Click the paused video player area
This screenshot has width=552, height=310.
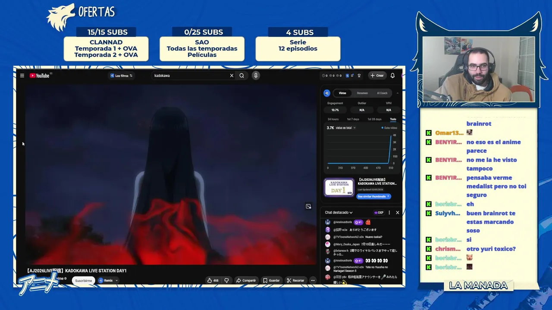point(171,174)
